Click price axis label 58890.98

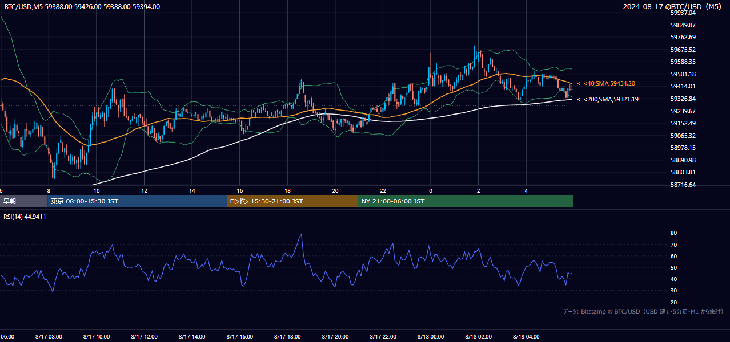click(683, 160)
